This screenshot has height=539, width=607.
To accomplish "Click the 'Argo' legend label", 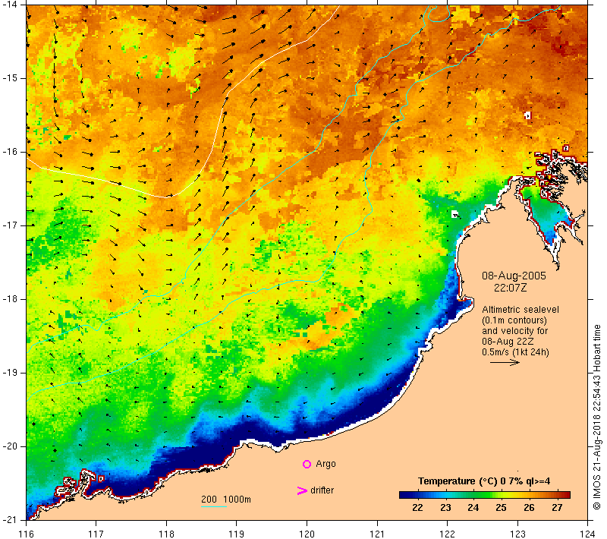I will coord(326,464).
